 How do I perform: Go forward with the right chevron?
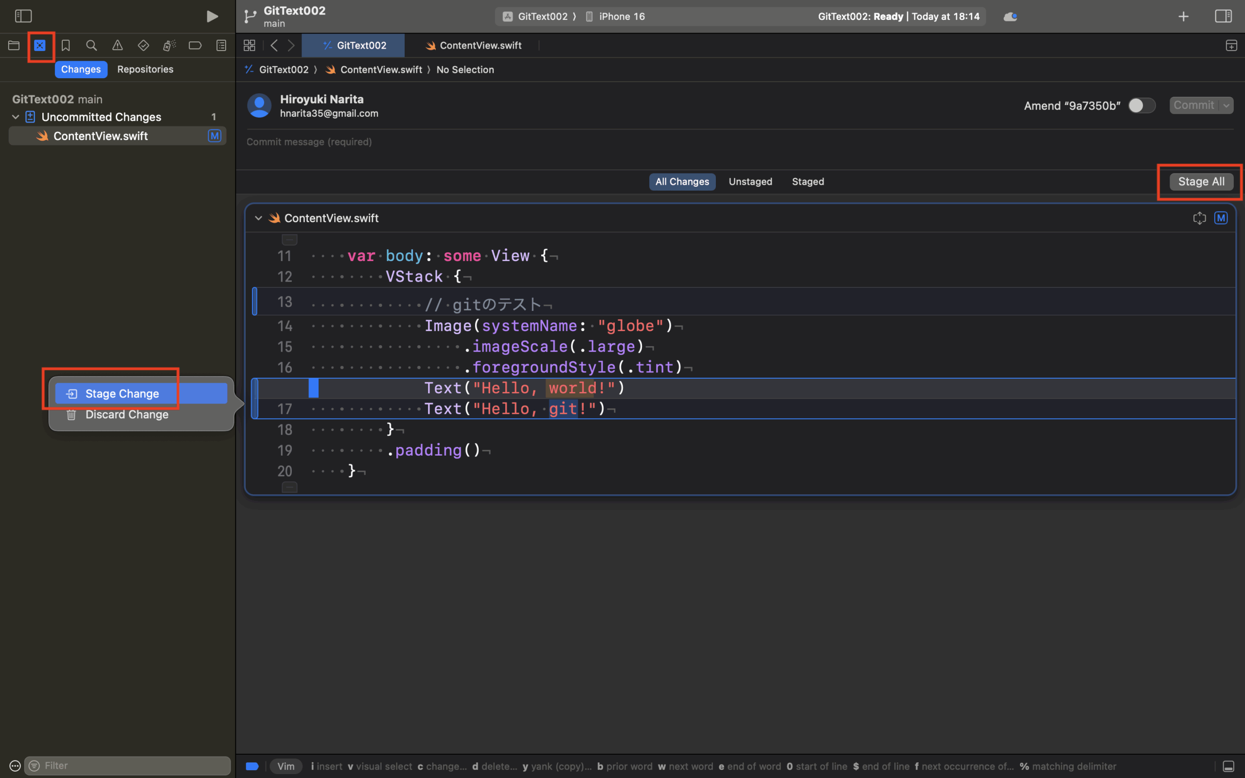point(291,45)
